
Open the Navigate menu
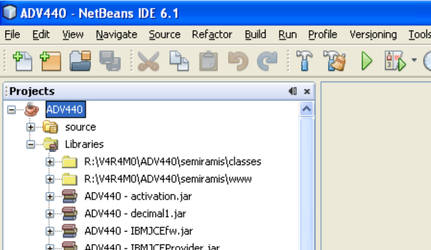(116, 34)
